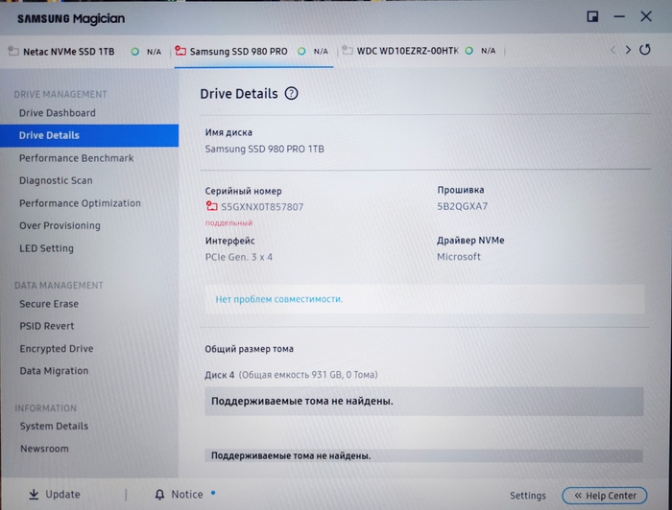Screen dimensions: 672x510
Task: Click the 'Диск 4' capacity line
Action: (x=291, y=375)
